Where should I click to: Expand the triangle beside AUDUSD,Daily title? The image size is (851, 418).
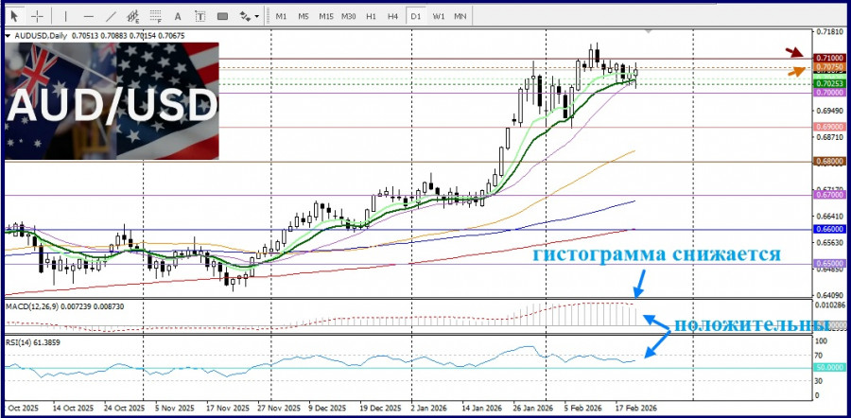pos(9,36)
